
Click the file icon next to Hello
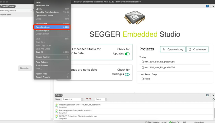click(143, 79)
